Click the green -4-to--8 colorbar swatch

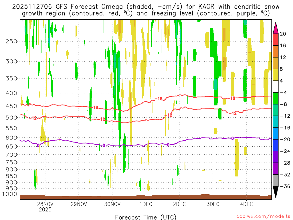pos(276,99)
